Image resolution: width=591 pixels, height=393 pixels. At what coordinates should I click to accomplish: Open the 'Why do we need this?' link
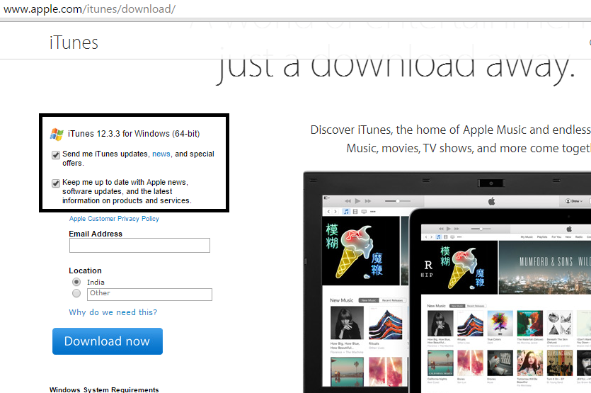(x=113, y=312)
